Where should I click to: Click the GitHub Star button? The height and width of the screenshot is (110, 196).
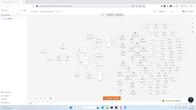(184, 11)
